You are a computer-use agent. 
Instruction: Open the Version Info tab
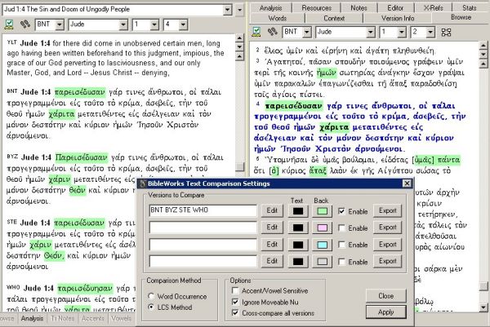click(398, 18)
